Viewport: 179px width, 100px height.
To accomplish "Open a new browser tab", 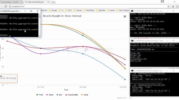I will click(x=53, y=2).
